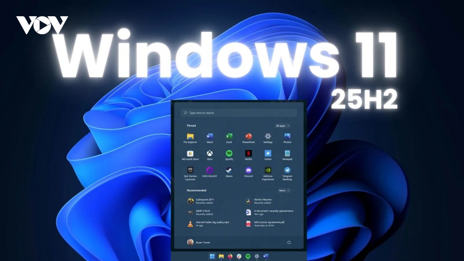Image resolution: width=464 pixels, height=261 pixels.
Task: Open Settings gear on the taskbar
Action: [257, 256]
